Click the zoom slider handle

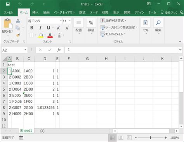point(151,138)
